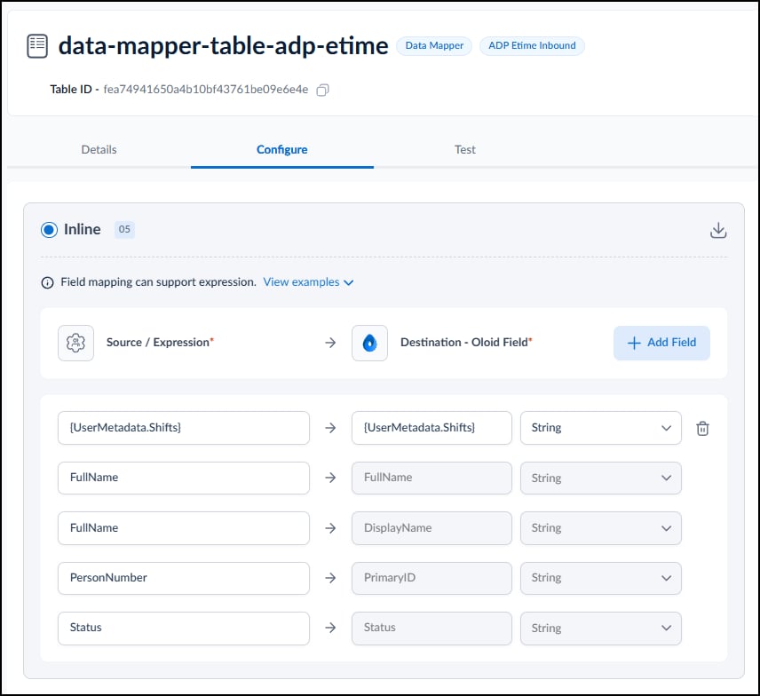Click the download icon in Inline section
This screenshot has width=760, height=696.
(x=718, y=230)
